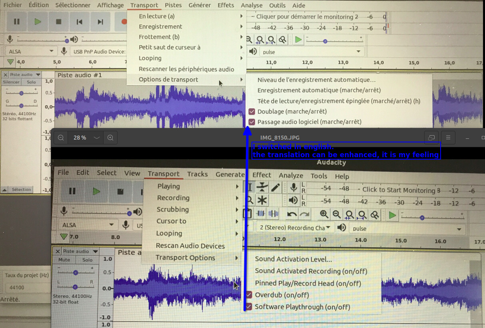Select the Draw (pencil) tool
This screenshot has height=328, width=485.
point(275,187)
